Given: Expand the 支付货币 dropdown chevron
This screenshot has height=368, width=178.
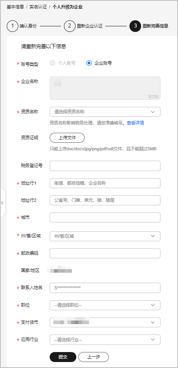Looking at the screenshot, I should [153, 322].
